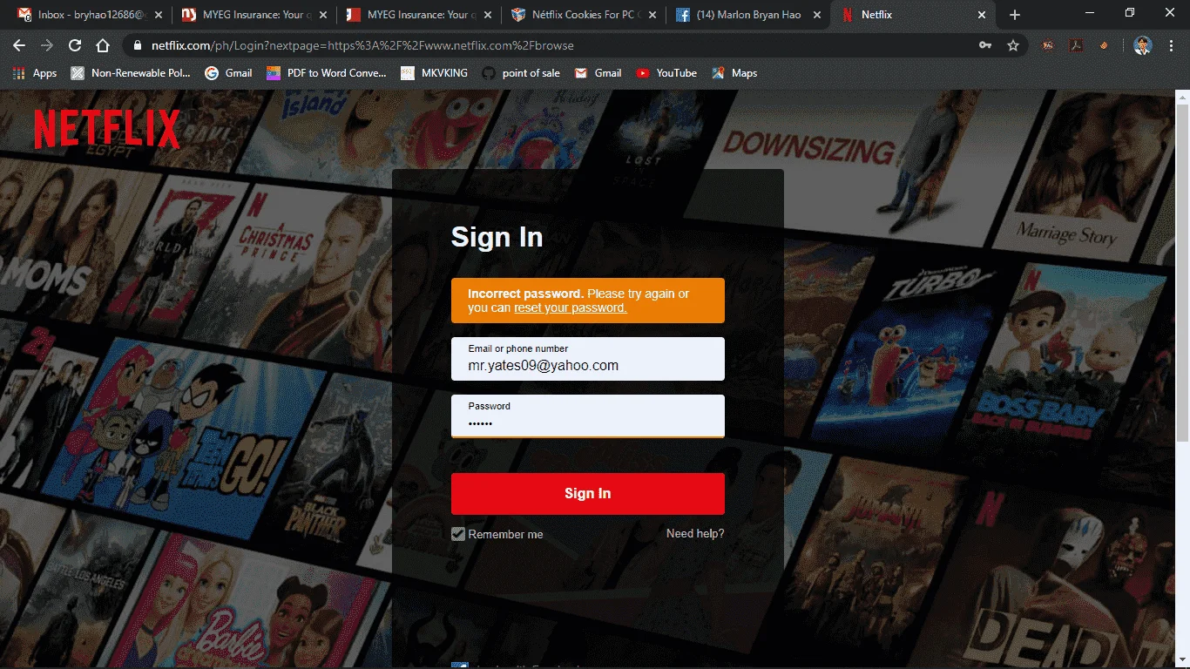Switch to Marlon Bryan Hao Facebook tab
Viewport: 1190px width, 669px height.
pos(747,15)
